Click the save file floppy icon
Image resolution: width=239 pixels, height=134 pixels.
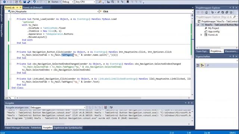(x=25, y=2)
